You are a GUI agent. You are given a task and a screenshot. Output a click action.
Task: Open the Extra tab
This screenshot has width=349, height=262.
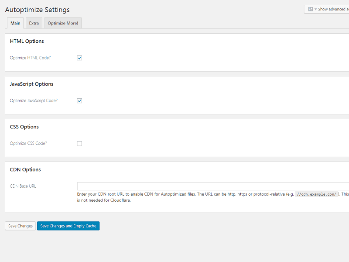(34, 23)
